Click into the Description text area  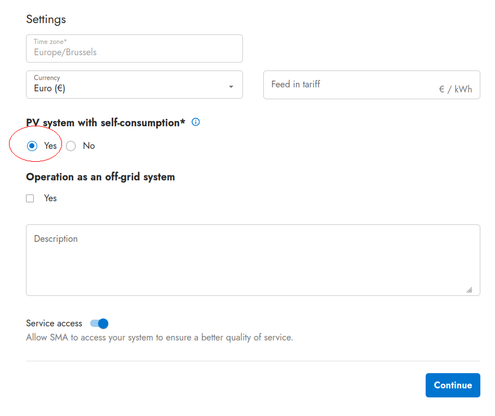(x=253, y=260)
